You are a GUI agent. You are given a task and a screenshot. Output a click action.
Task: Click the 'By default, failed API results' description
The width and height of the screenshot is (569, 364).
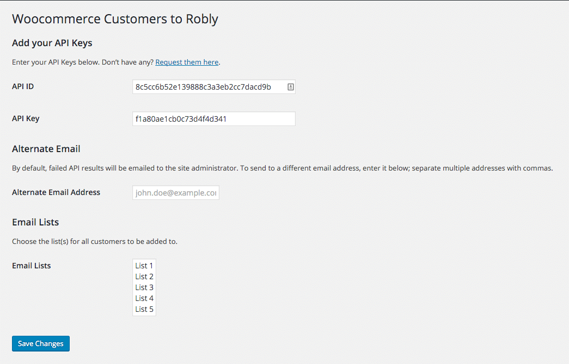(x=283, y=168)
